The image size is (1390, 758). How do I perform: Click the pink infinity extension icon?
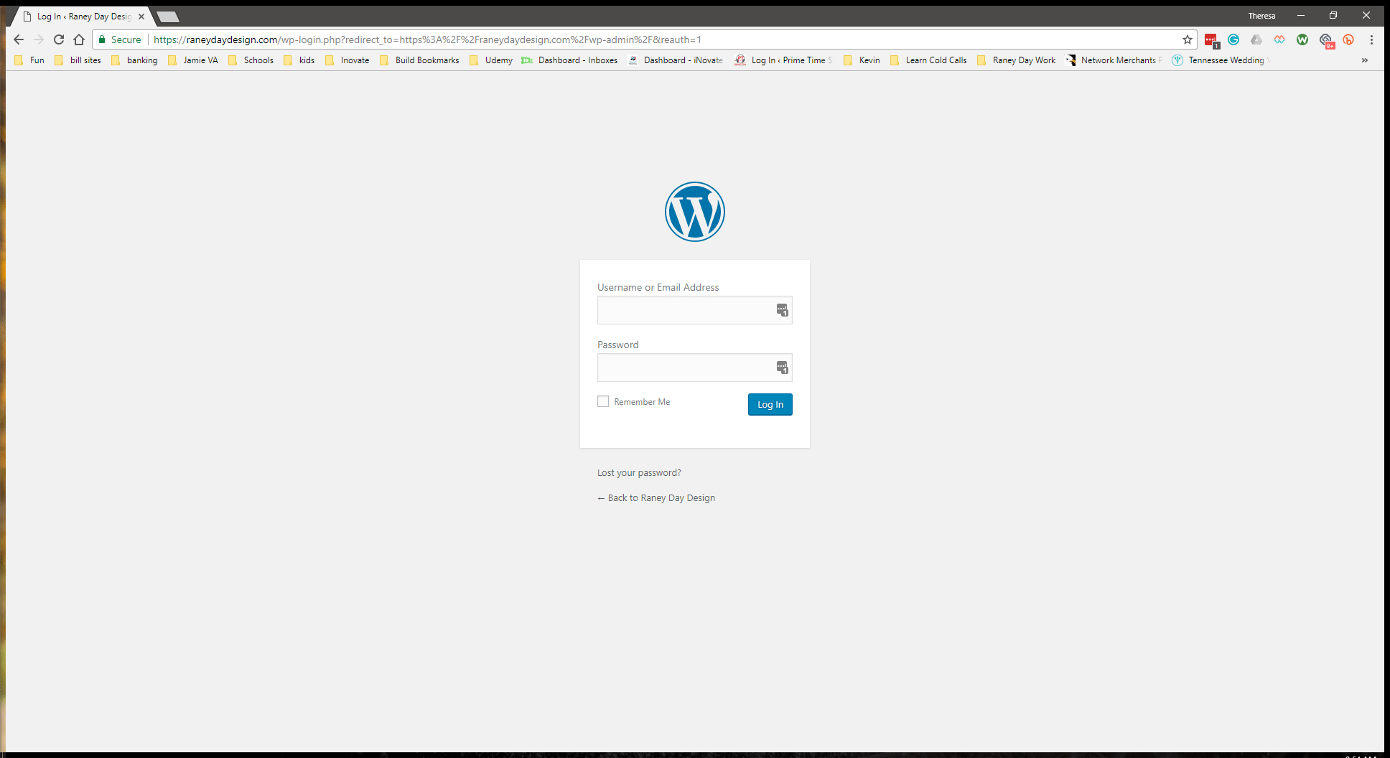click(1279, 39)
